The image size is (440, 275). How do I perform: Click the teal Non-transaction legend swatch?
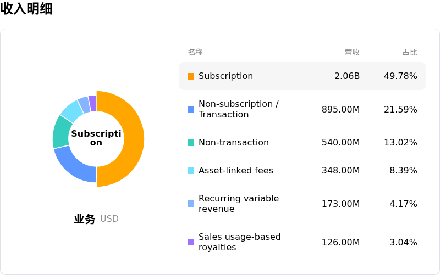pyautogui.click(x=191, y=143)
